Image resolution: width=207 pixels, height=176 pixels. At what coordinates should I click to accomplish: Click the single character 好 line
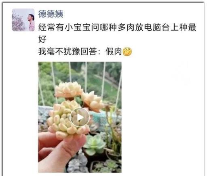[42, 39]
